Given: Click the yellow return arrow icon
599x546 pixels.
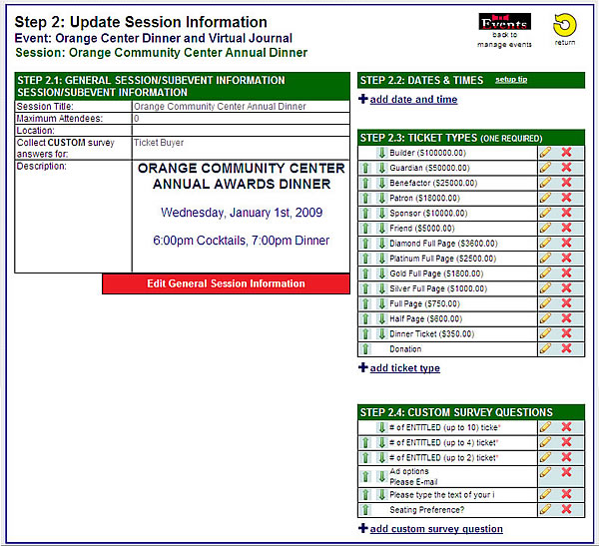Looking at the screenshot, I should click(x=565, y=24).
